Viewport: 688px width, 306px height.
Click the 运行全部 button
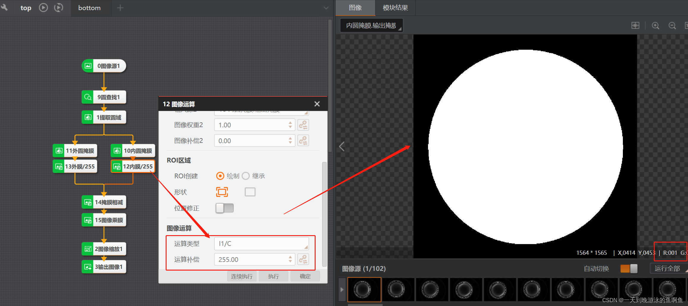pyautogui.click(x=668, y=268)
